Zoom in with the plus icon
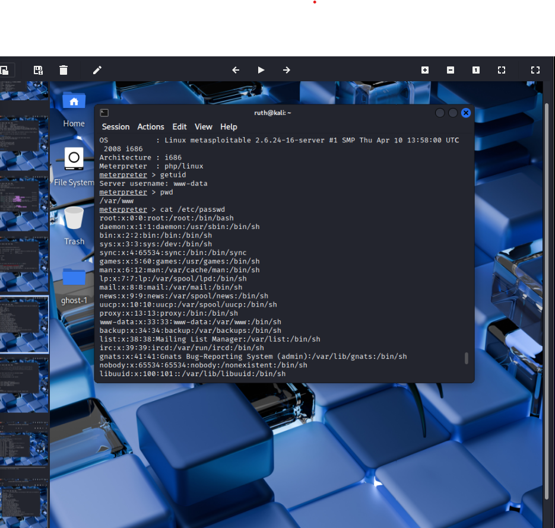555x528 pixels. pos(425,70)
